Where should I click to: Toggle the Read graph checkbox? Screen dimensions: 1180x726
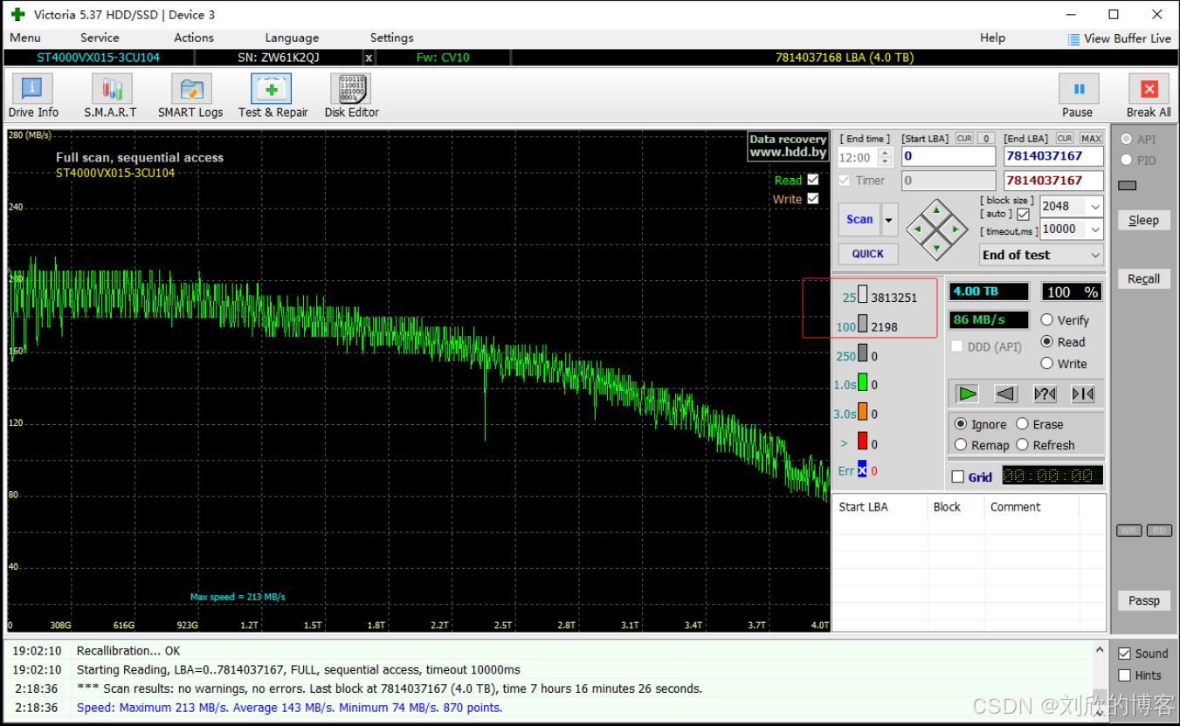pos(813,180)
